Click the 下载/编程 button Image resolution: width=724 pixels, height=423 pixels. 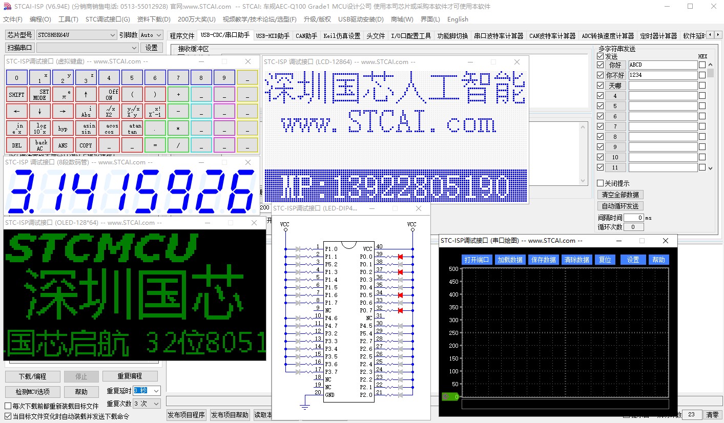coord(33,376)
